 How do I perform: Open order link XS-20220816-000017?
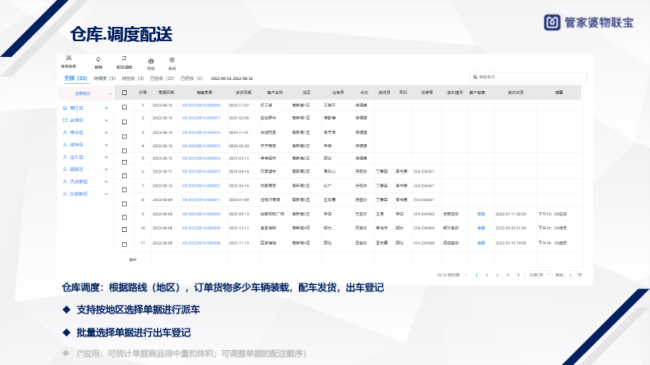[201, 118]
